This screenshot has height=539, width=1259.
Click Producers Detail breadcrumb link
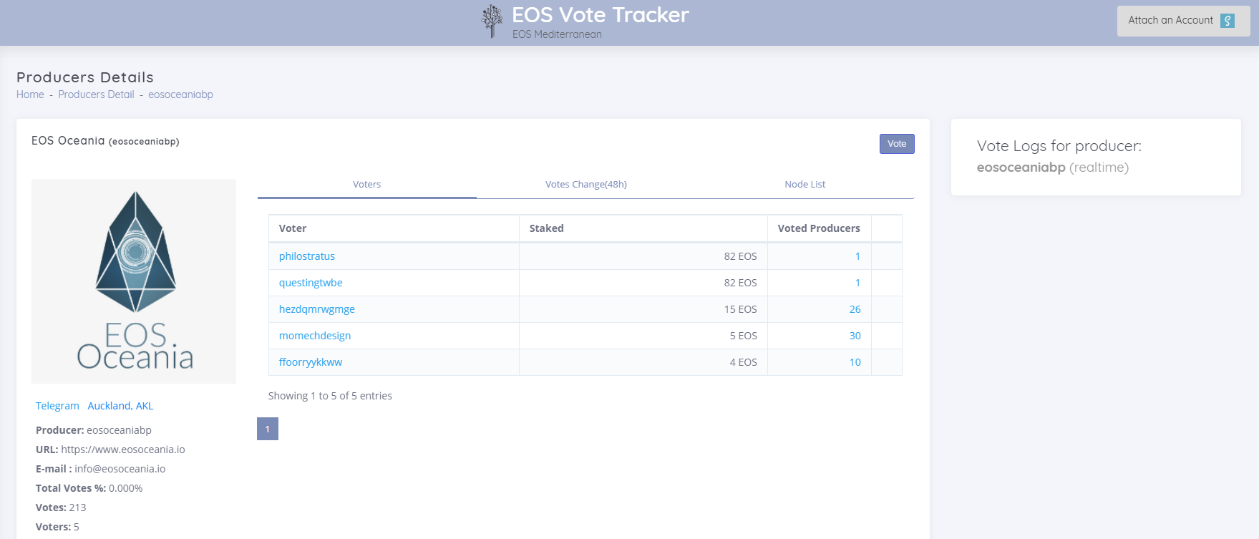click(96, 94)
